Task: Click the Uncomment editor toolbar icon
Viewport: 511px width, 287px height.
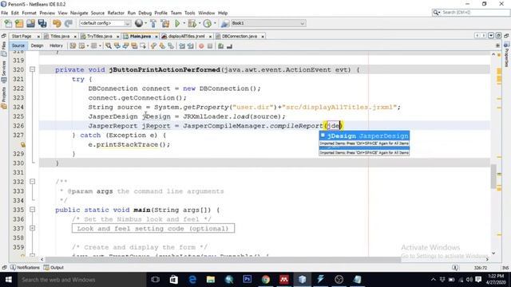Action: (x=229, y=46)
